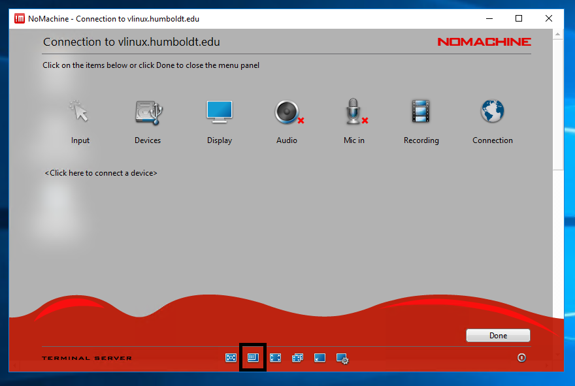Open the Devices panel icon
The image size is (575, 386).
(148, 112)
